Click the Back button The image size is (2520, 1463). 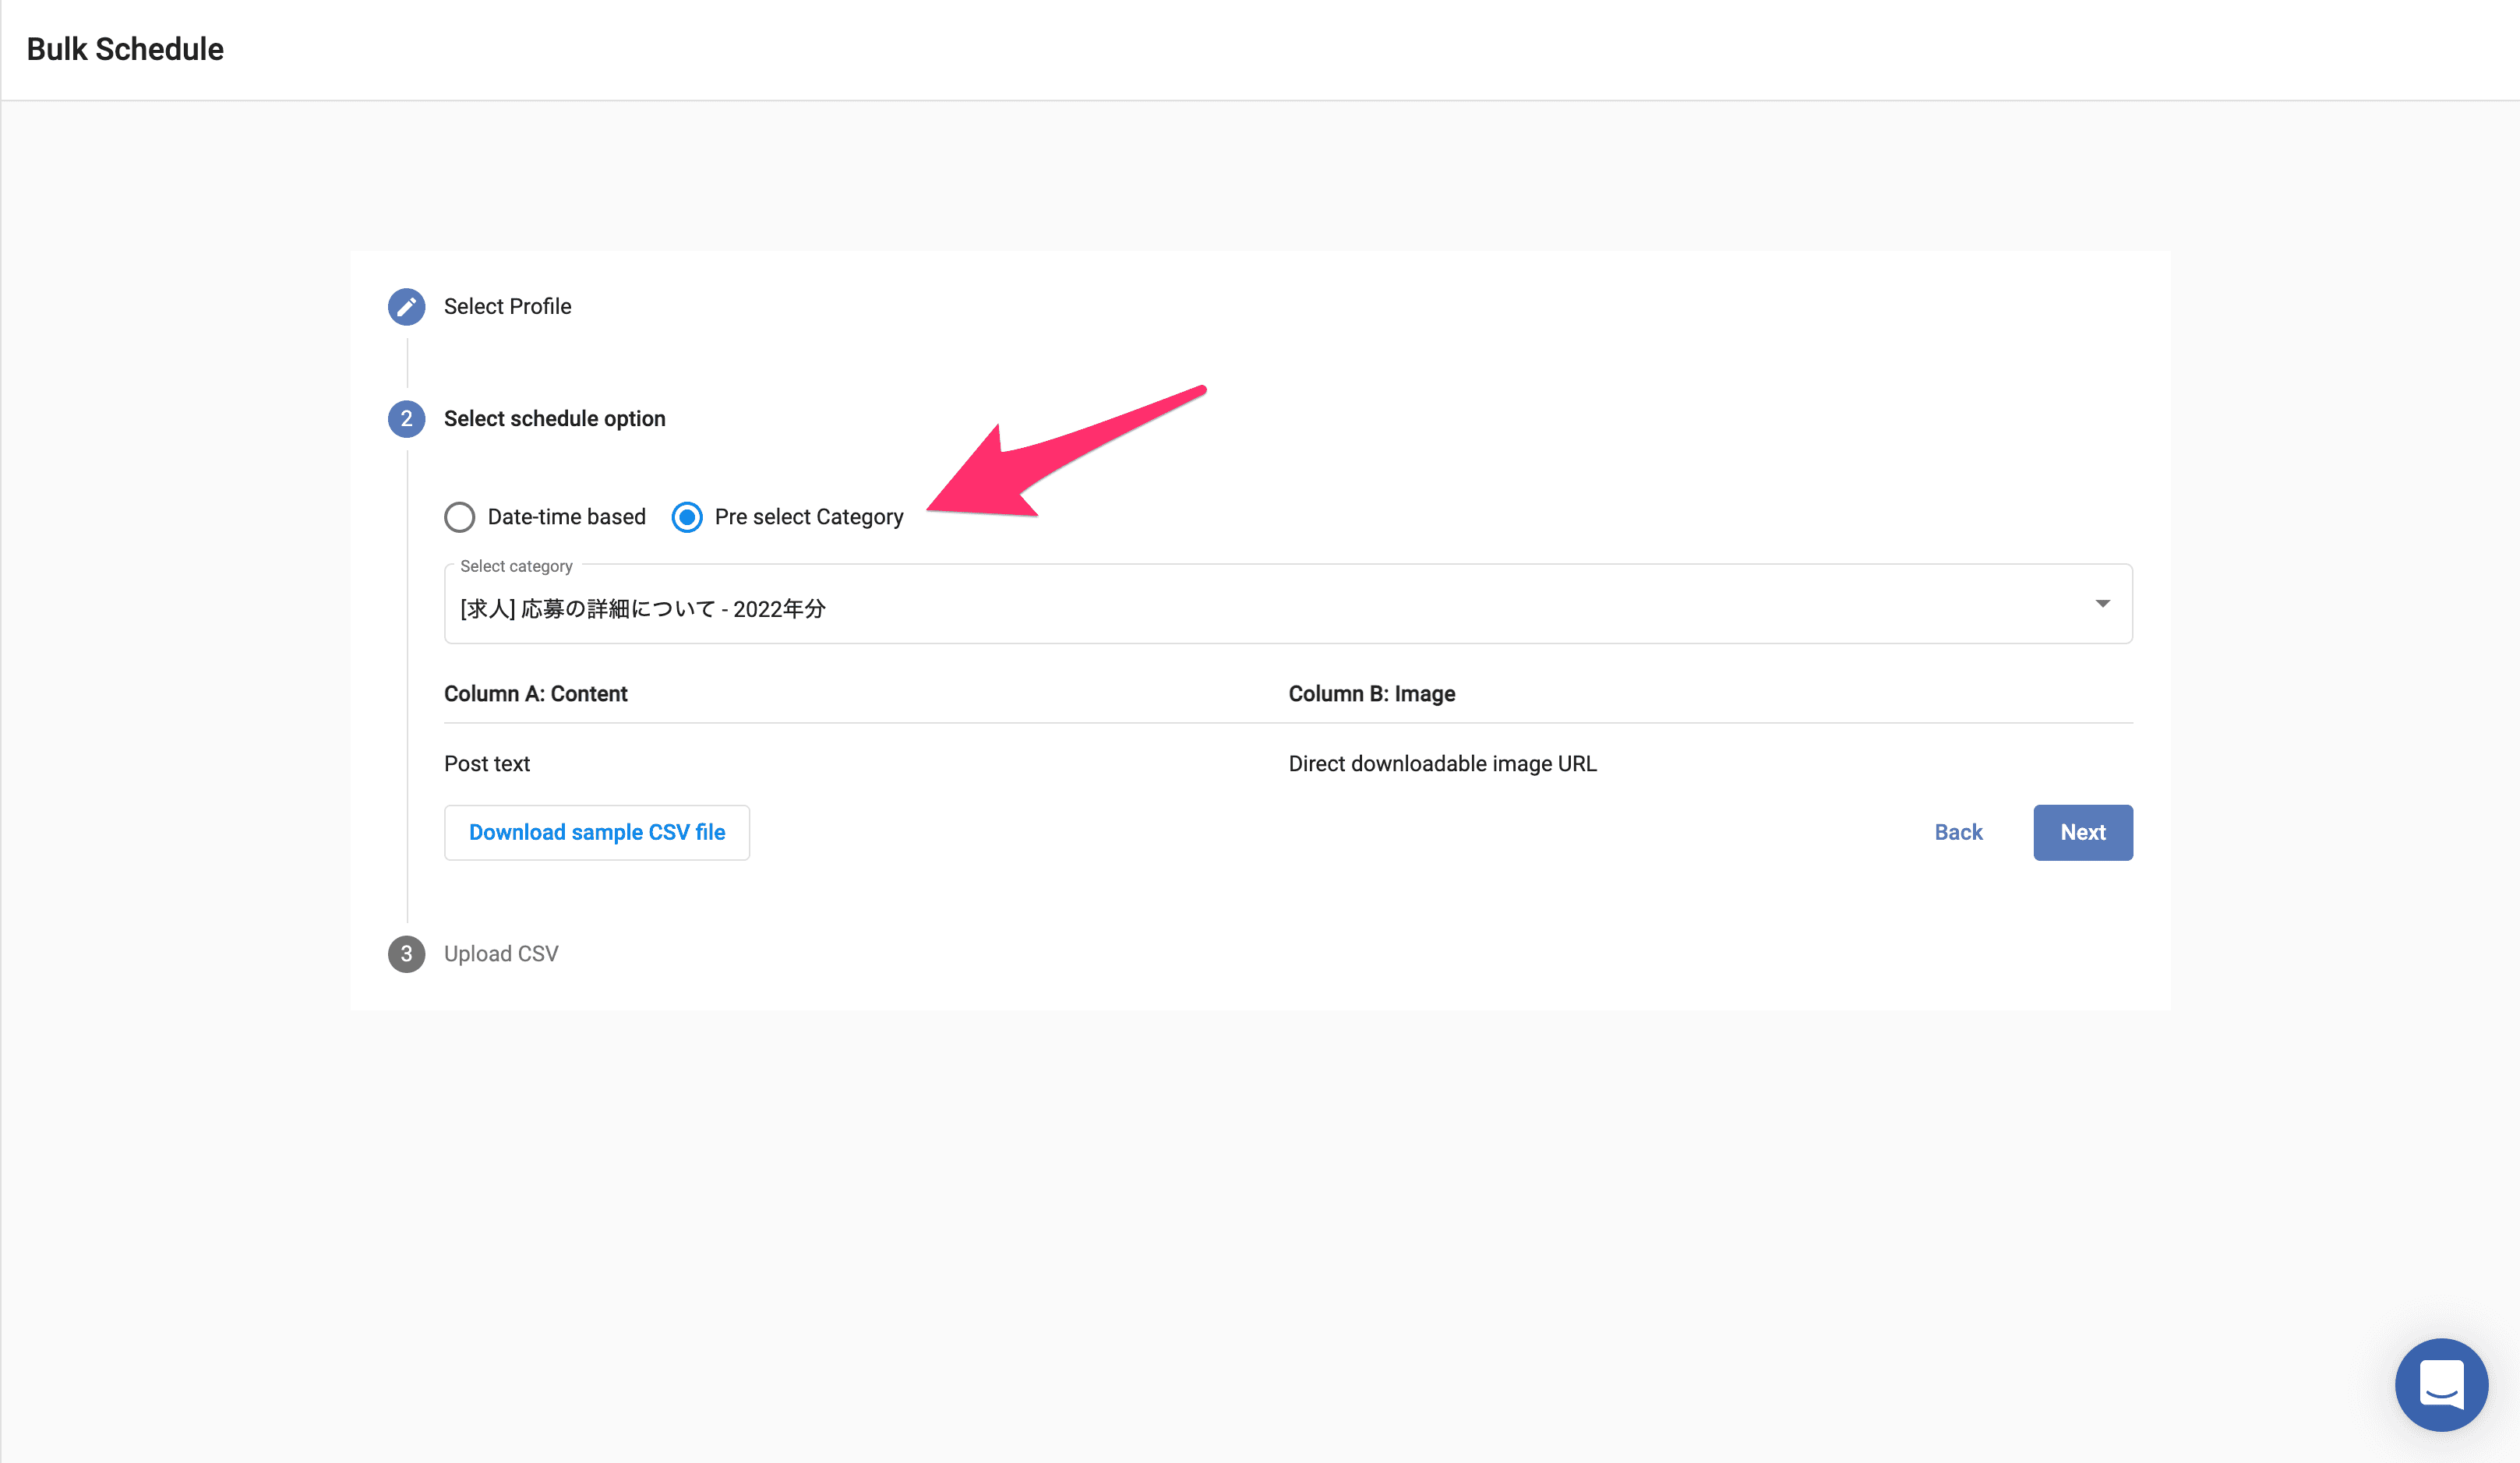click(1958, 832)
